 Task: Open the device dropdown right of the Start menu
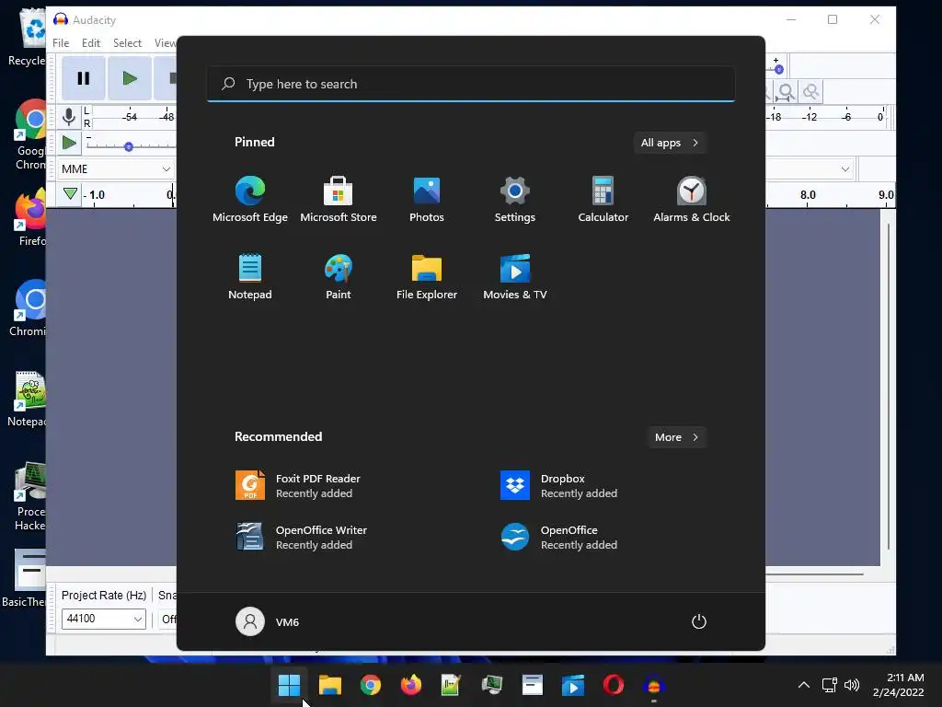844,169
